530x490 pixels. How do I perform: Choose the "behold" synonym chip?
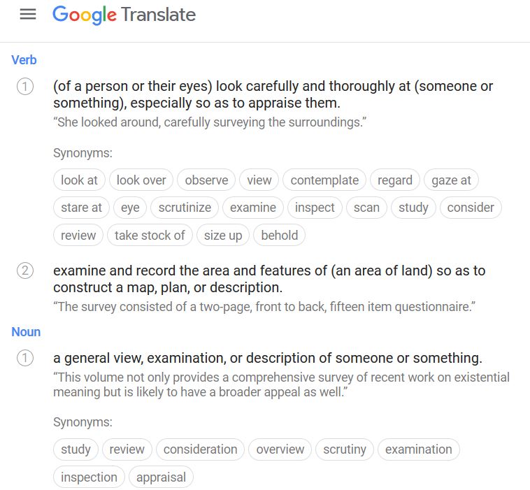coord(280,236)
